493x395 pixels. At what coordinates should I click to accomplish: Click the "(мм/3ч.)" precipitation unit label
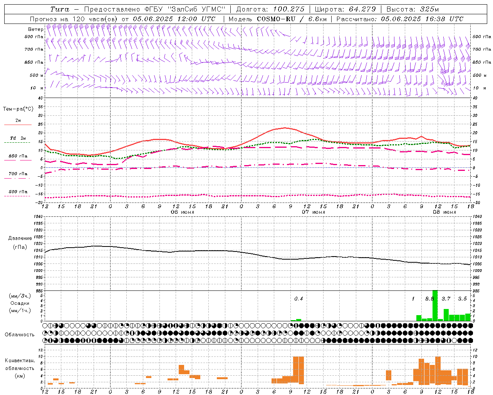point(20,296)
